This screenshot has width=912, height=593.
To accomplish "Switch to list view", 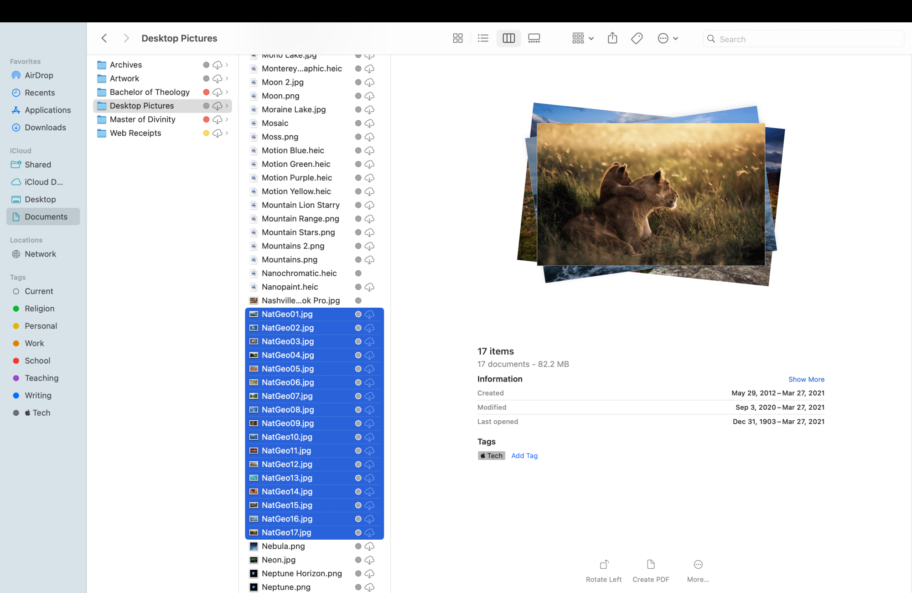I will pyautogui.click(x=483, y=38).
